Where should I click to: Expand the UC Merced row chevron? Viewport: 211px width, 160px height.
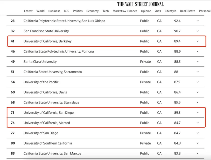pyautogui.click(x=198, y=123)
